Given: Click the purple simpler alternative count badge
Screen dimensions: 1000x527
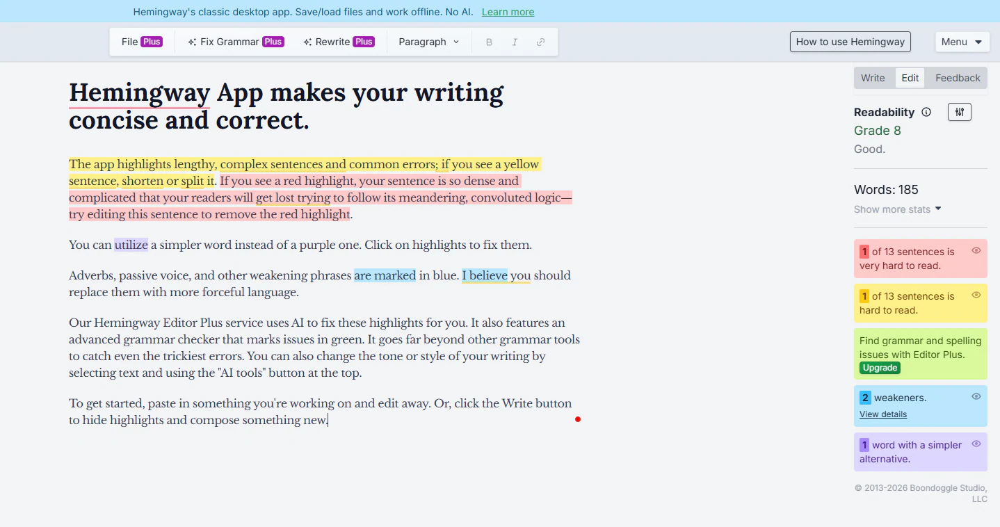Looking at the screenshot, I should point(864,445).
